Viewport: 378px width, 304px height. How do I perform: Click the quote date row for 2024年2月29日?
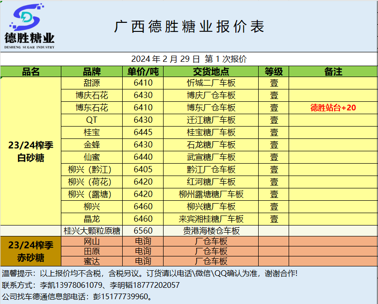coord(189,59)
